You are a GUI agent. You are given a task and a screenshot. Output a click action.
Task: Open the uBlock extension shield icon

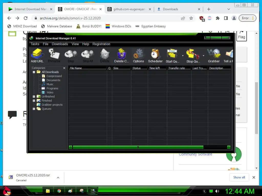(202, 18)
